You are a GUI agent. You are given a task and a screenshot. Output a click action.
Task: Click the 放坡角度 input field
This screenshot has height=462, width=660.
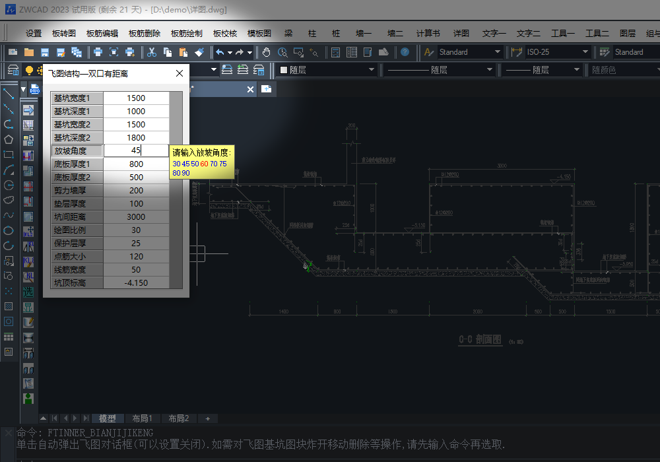pos(136,150)
